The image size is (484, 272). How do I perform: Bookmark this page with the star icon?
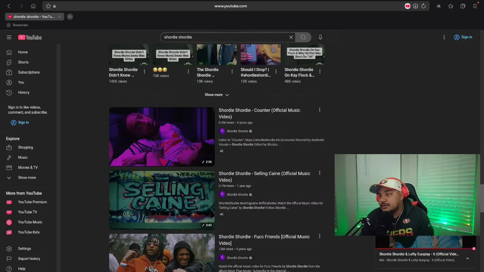point(48,6)
